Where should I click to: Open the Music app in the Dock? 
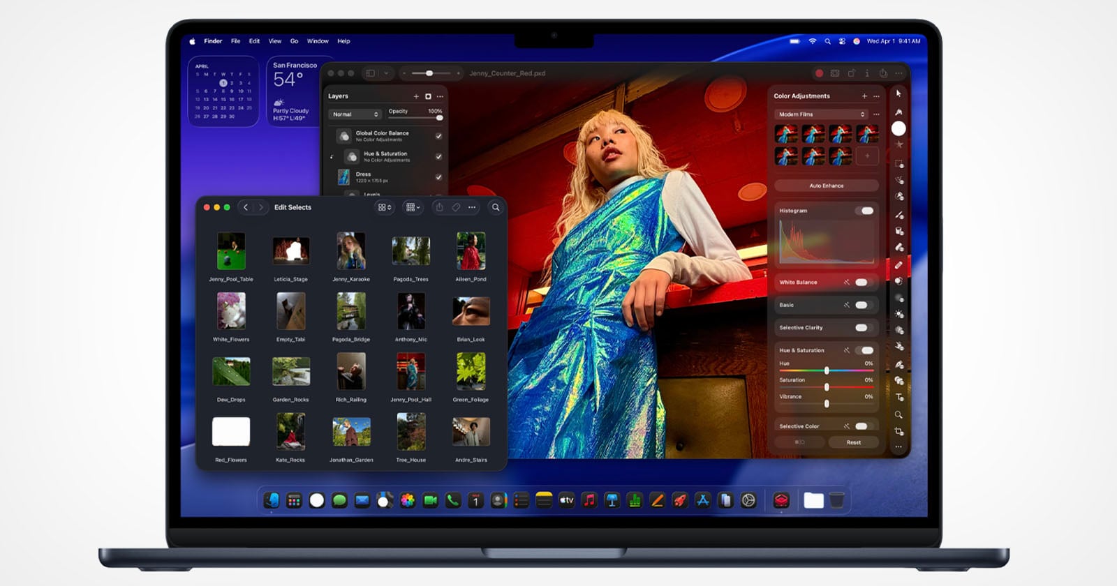[589, 500]
